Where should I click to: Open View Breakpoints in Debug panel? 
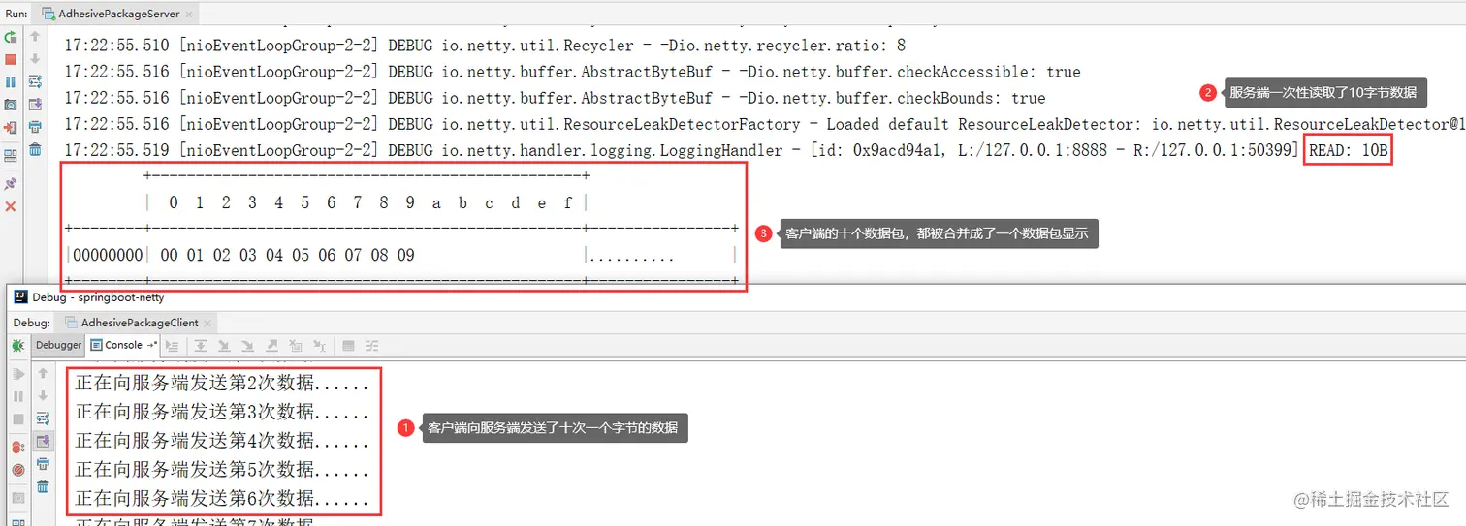pyautogui.click(x=17, y=448)
